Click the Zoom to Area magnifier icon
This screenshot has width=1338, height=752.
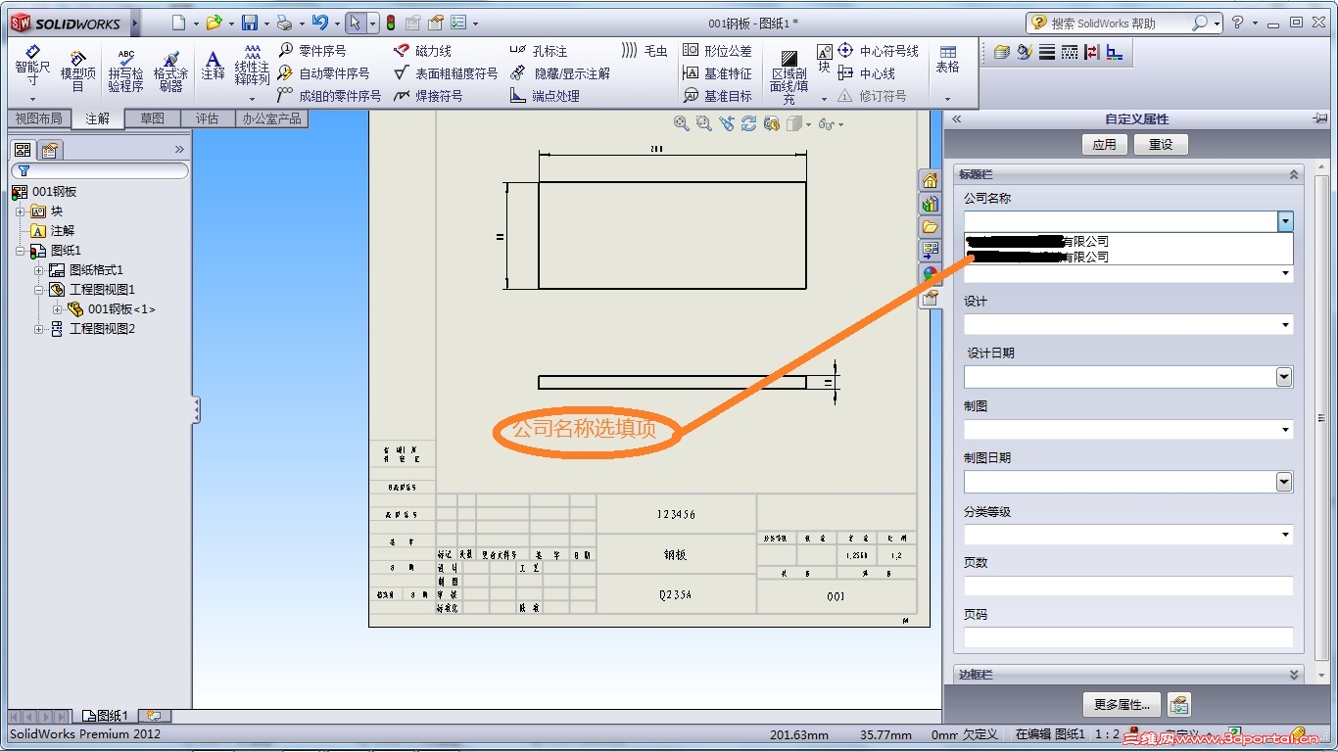[703, 123]
